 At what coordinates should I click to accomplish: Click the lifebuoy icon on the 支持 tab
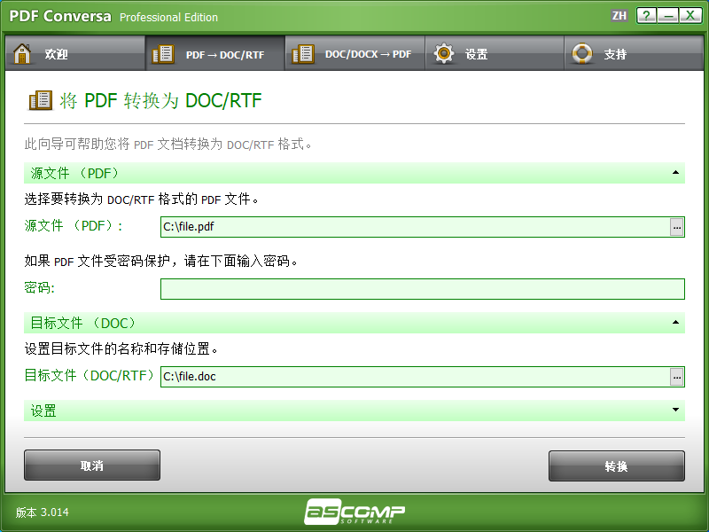pyautogui.click(x=582, y=53)
